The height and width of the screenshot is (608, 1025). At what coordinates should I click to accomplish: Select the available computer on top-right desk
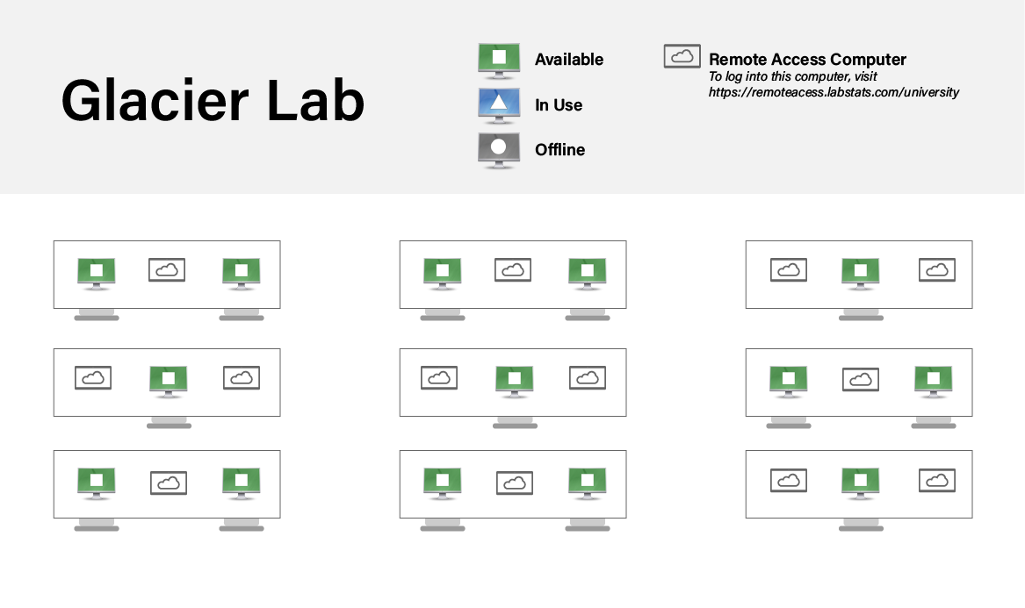[861, 274]
